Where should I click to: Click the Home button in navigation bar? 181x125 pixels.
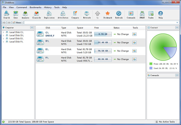click(17, 23)
